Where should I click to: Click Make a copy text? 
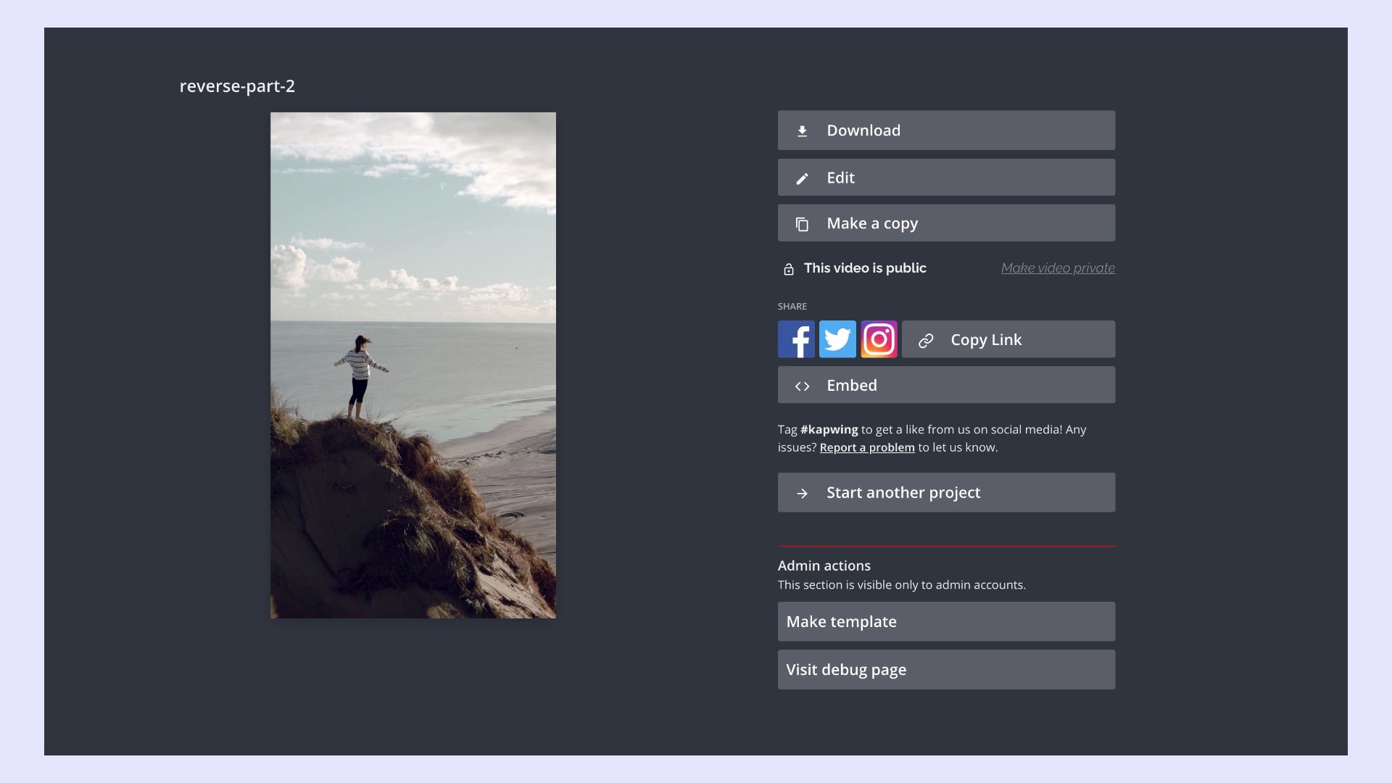coord(872,223)
